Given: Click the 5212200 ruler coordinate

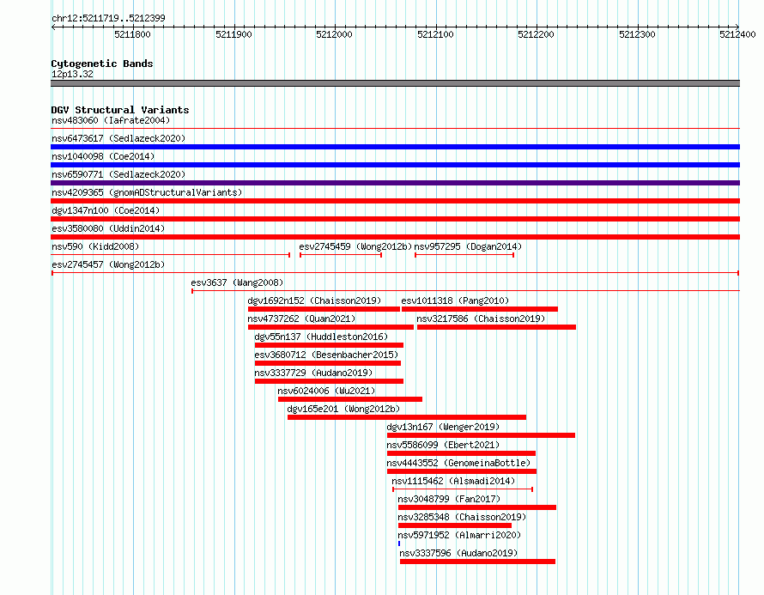Looking at the screenshot, I should pos(536,34).
